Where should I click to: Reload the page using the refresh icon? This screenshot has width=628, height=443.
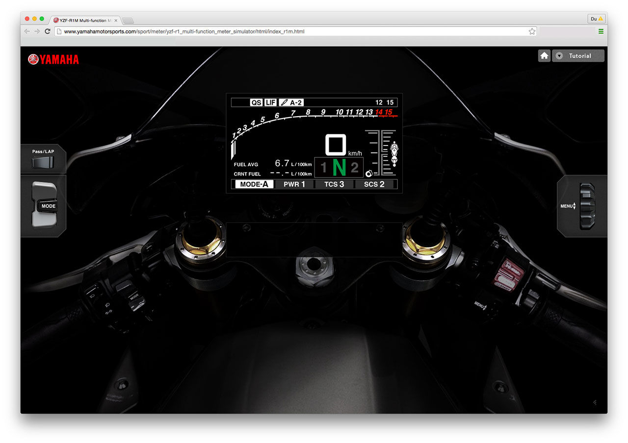click(48, 31)
